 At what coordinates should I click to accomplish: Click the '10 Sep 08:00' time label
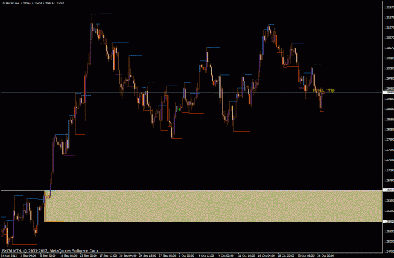tap(68, 255)
